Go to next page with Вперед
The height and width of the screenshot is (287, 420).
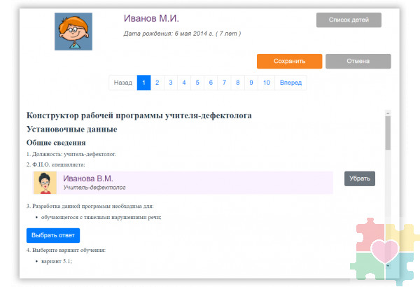(x=290, y=83)
